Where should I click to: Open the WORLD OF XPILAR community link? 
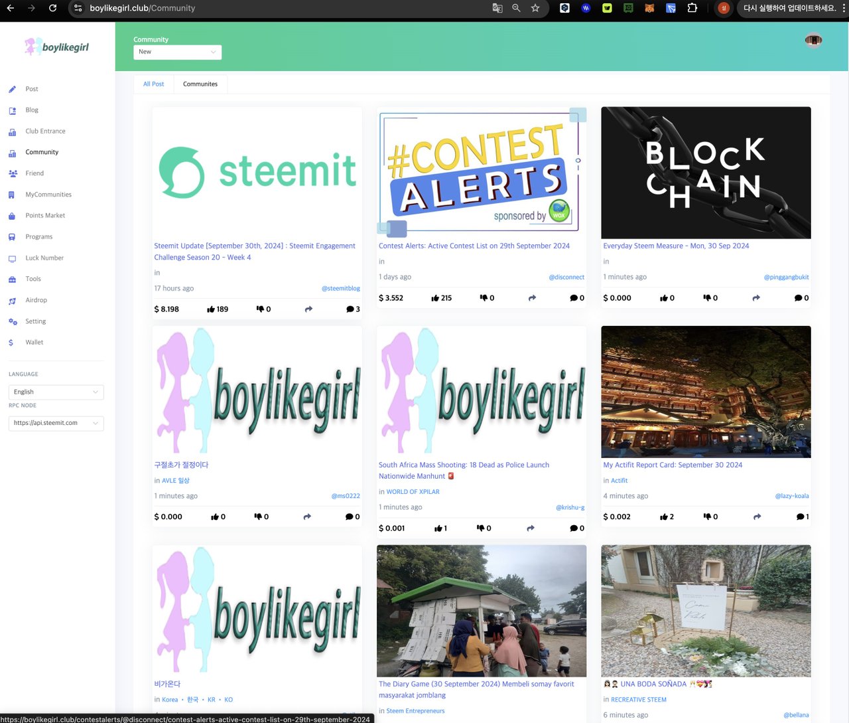(413, 492)
